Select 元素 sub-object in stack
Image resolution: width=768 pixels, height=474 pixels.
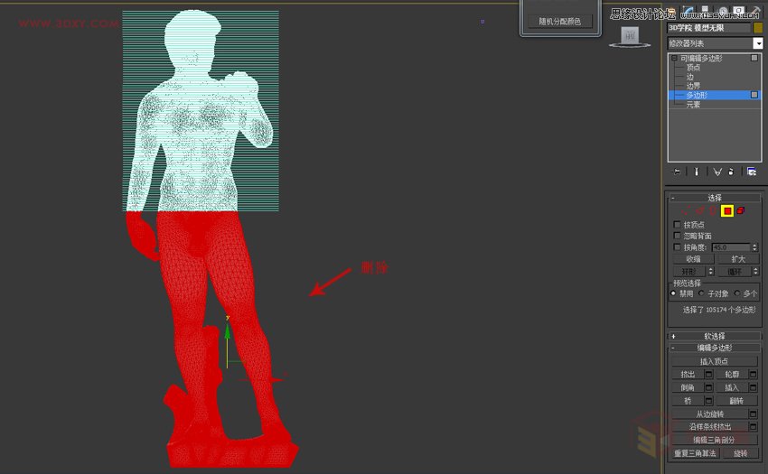pos(693,105)
